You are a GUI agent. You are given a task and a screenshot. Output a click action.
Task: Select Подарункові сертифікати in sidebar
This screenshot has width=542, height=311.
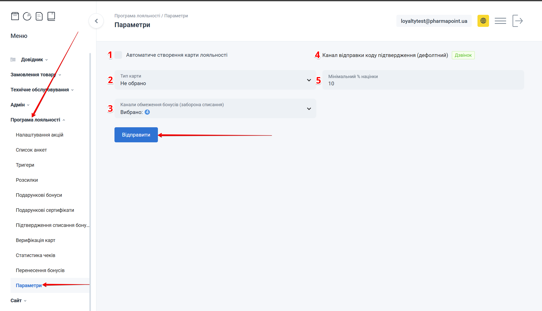tap(45, 210)
